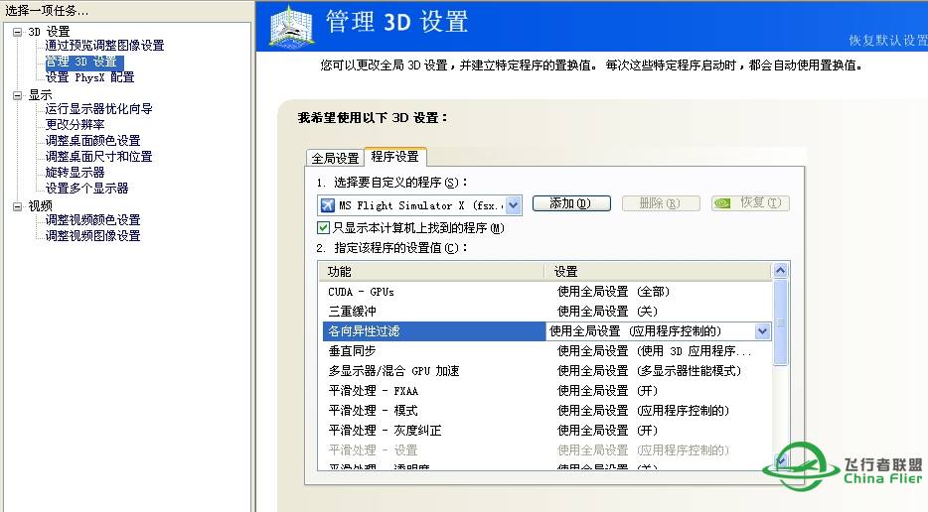Select the 三重缓冲 row
Image resolution: width=928 pixels, height=512 pixels.
[546, 311]
